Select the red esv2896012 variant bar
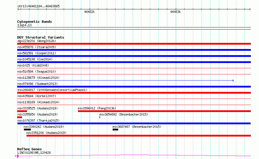259x159 pixels. pyautogui.click(x=164, y=111)
